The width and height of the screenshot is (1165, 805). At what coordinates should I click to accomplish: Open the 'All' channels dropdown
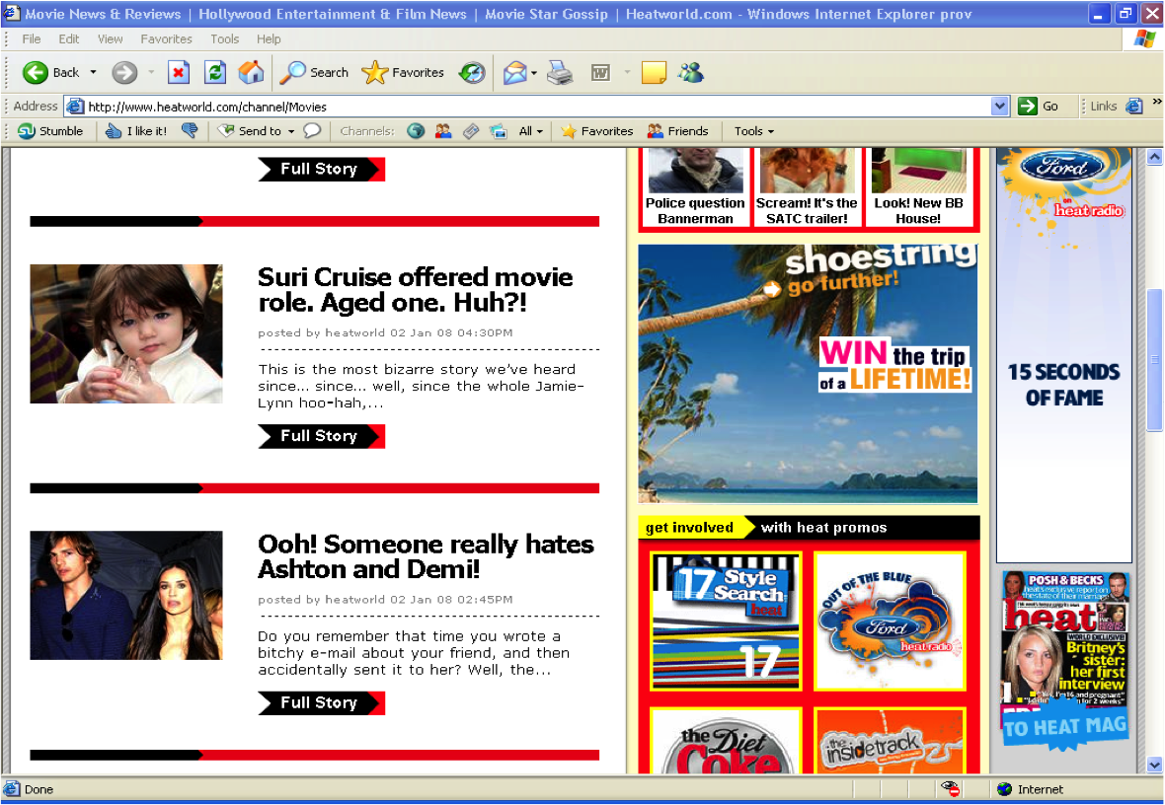point(530,130)
